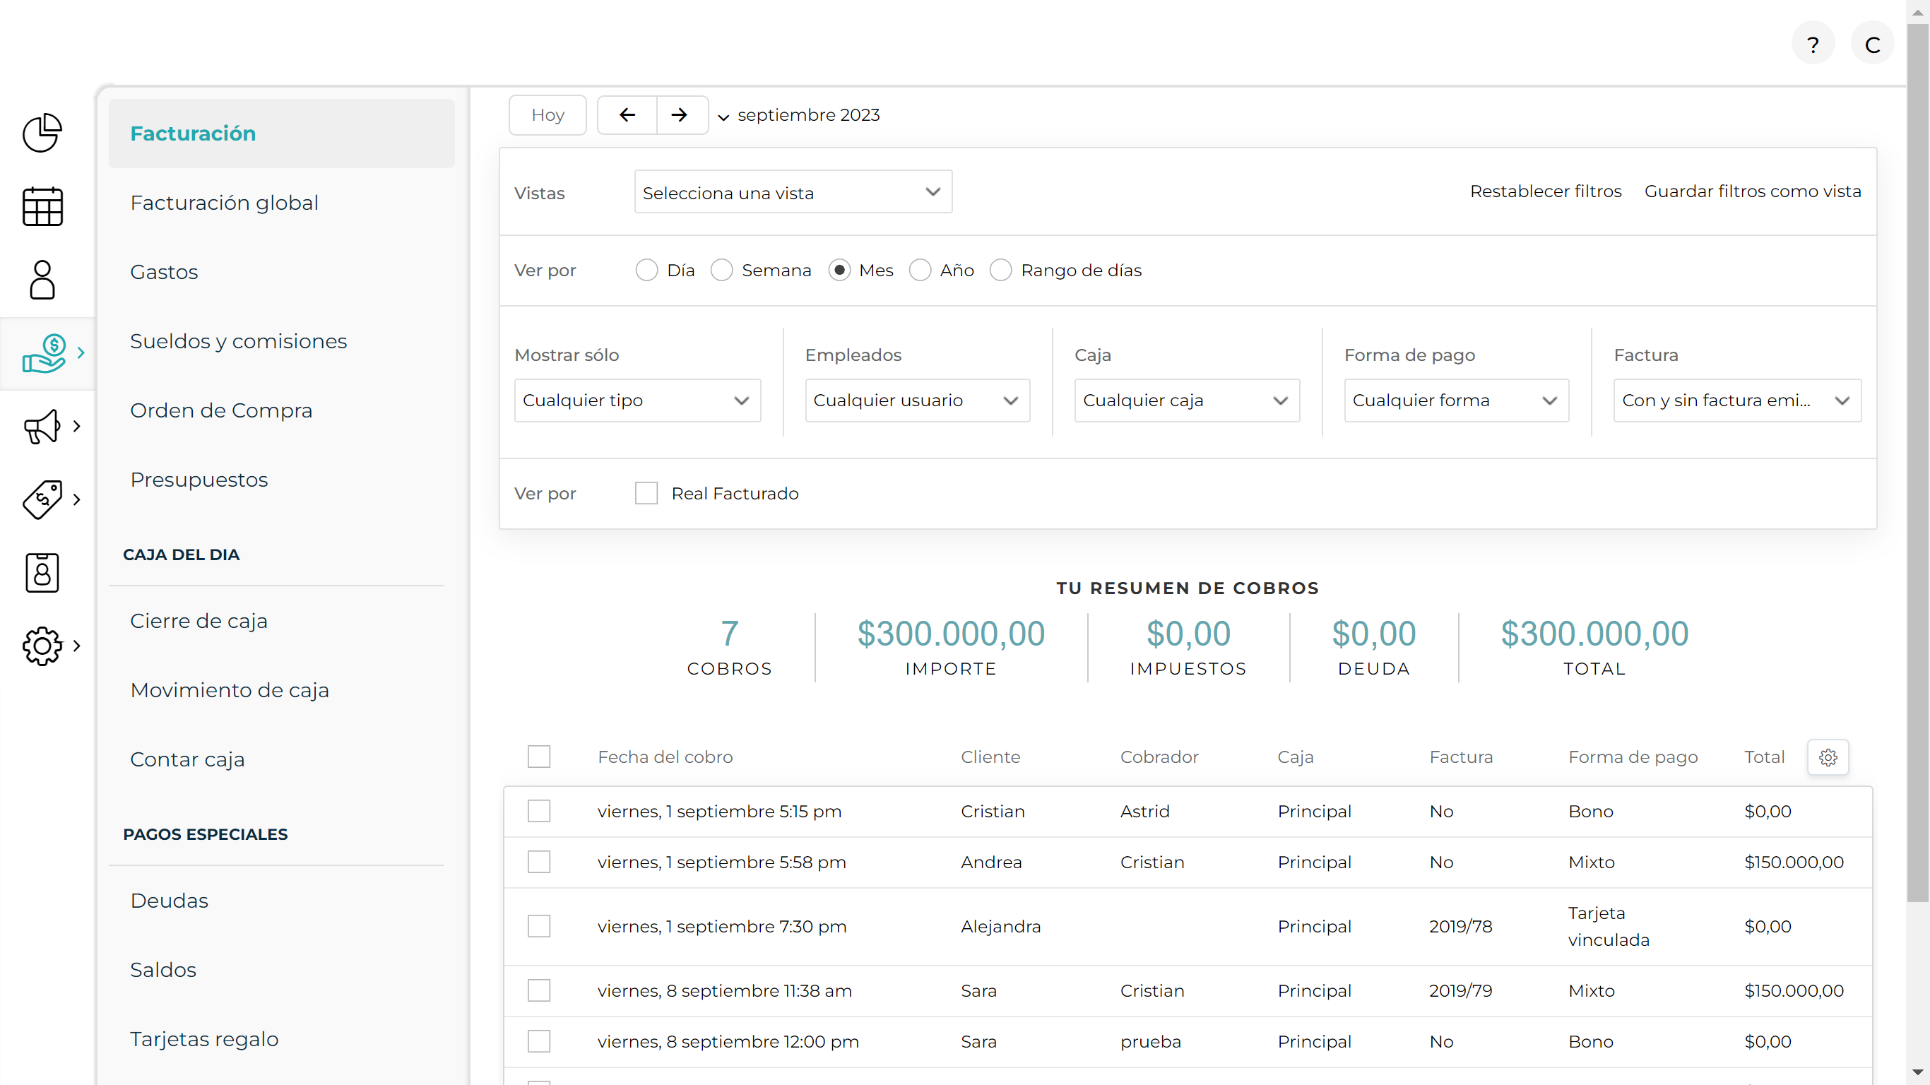Open Deudas menu item
The image size is (1930, 1085).
(x=170, y=901)
